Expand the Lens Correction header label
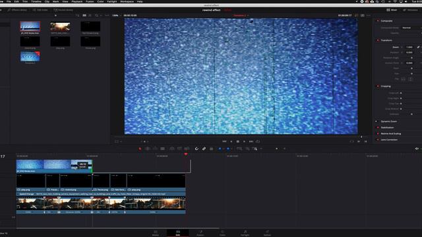 coord(389,140)
